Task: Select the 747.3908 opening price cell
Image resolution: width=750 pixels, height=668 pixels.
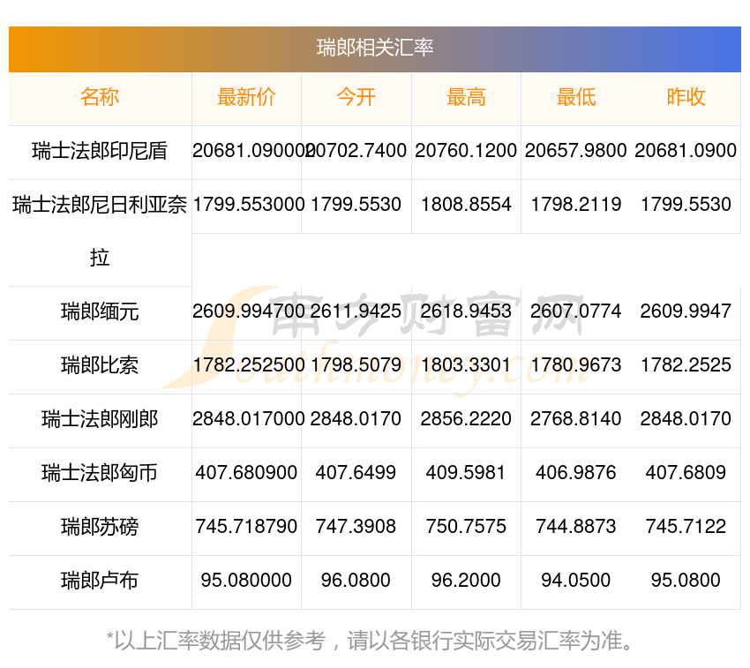Action: pyautogui.click(x=356, y=527)
